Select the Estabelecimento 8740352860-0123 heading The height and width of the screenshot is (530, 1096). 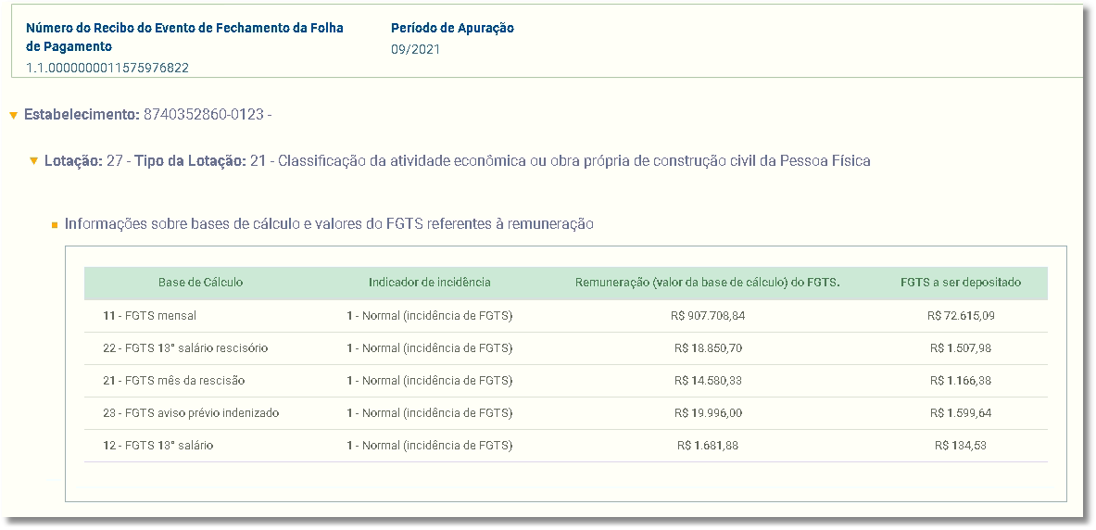tap(147, 115)
